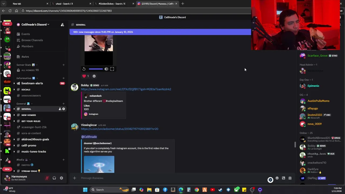
Task: Open the Instagram reel link from Bobby
Action: pyautogui.click(x=126, y=89)
